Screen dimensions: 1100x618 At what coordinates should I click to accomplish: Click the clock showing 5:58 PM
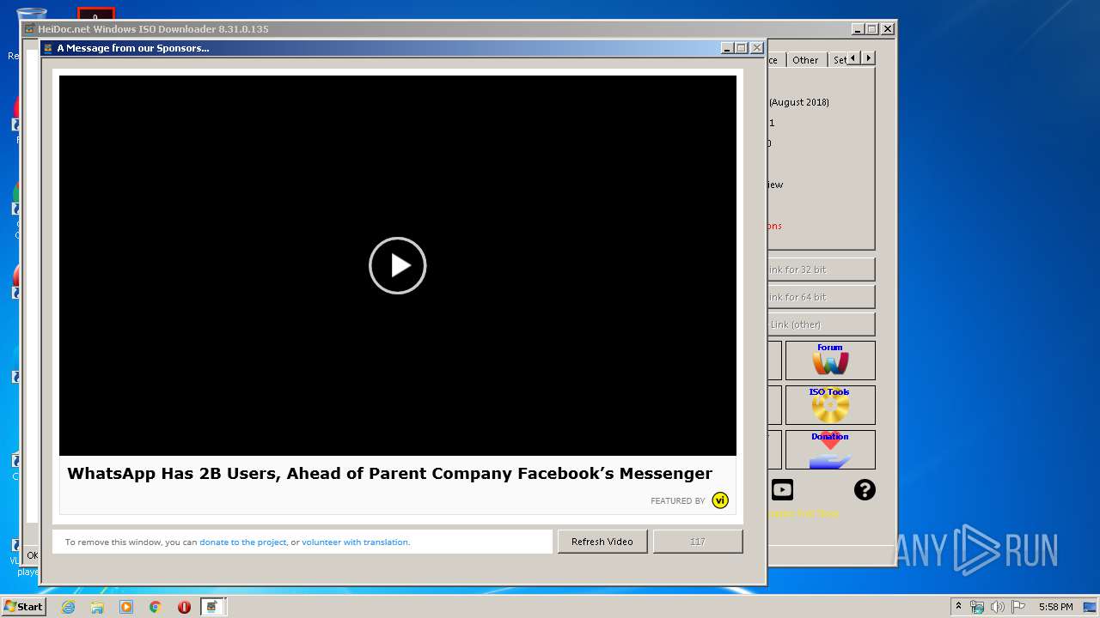pos(1055,607)
